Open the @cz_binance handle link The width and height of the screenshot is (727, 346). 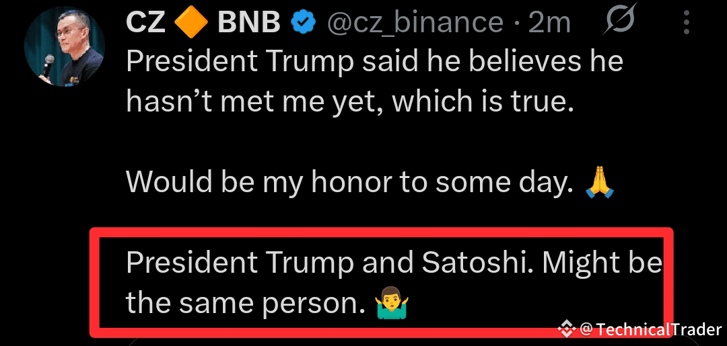coord(415,24)
